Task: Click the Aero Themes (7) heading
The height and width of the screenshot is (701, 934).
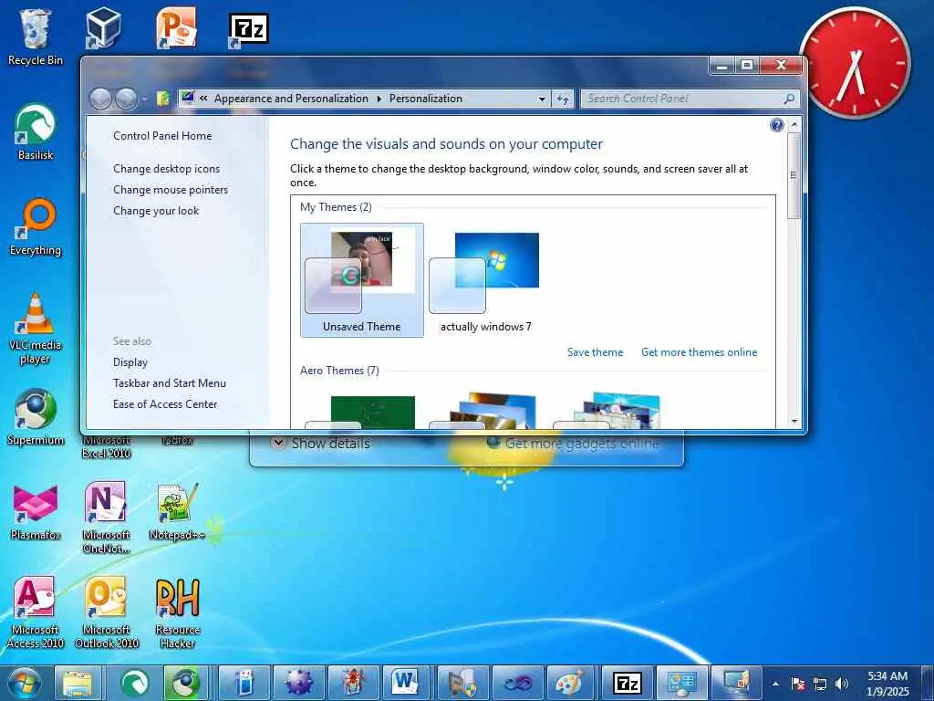Action: 339,371
